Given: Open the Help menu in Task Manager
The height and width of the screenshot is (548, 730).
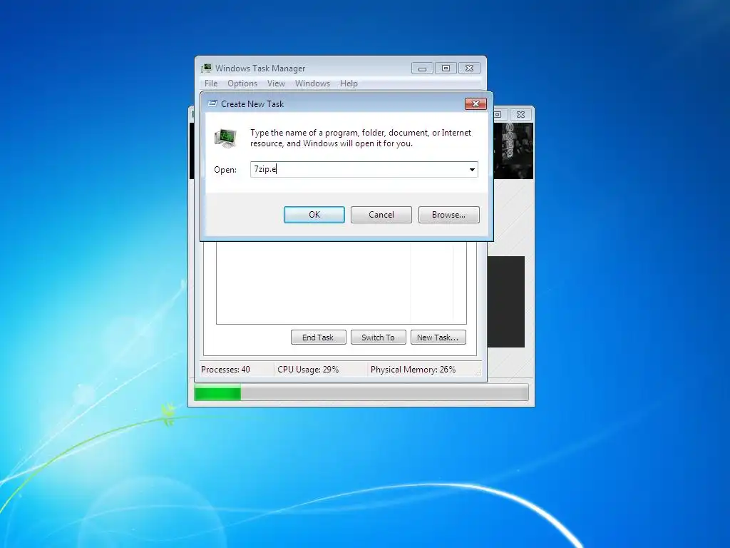Looking at the screenshot, I should click(x=349, y=83).
